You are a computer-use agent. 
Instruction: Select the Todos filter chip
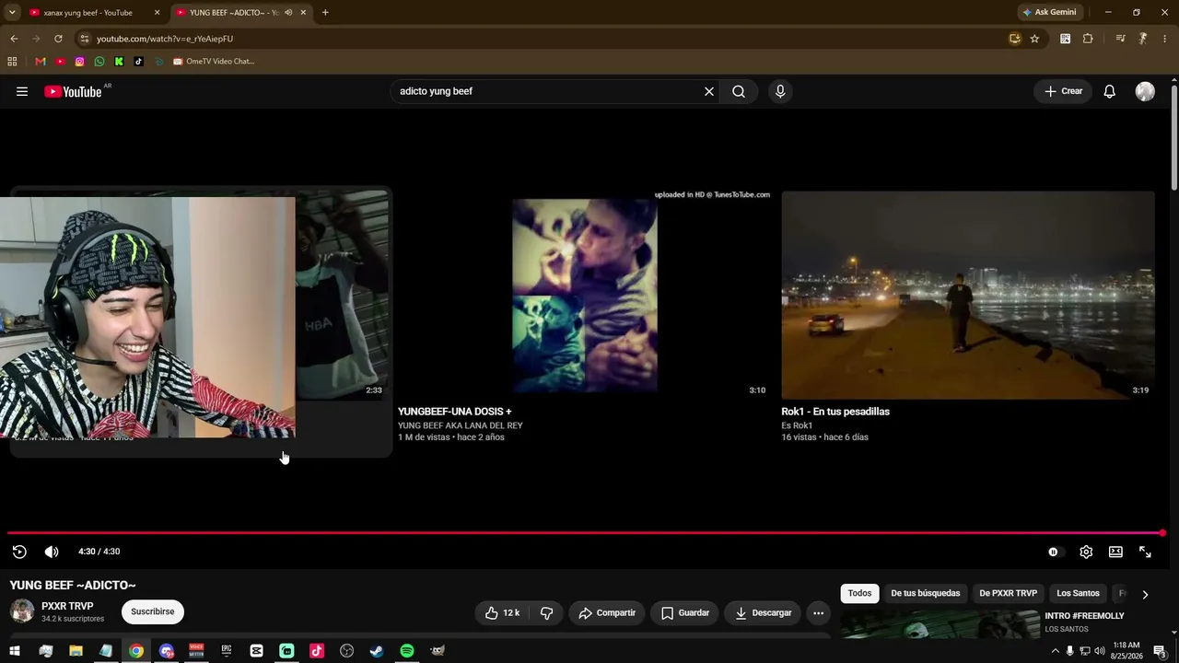tap(859, 594)
